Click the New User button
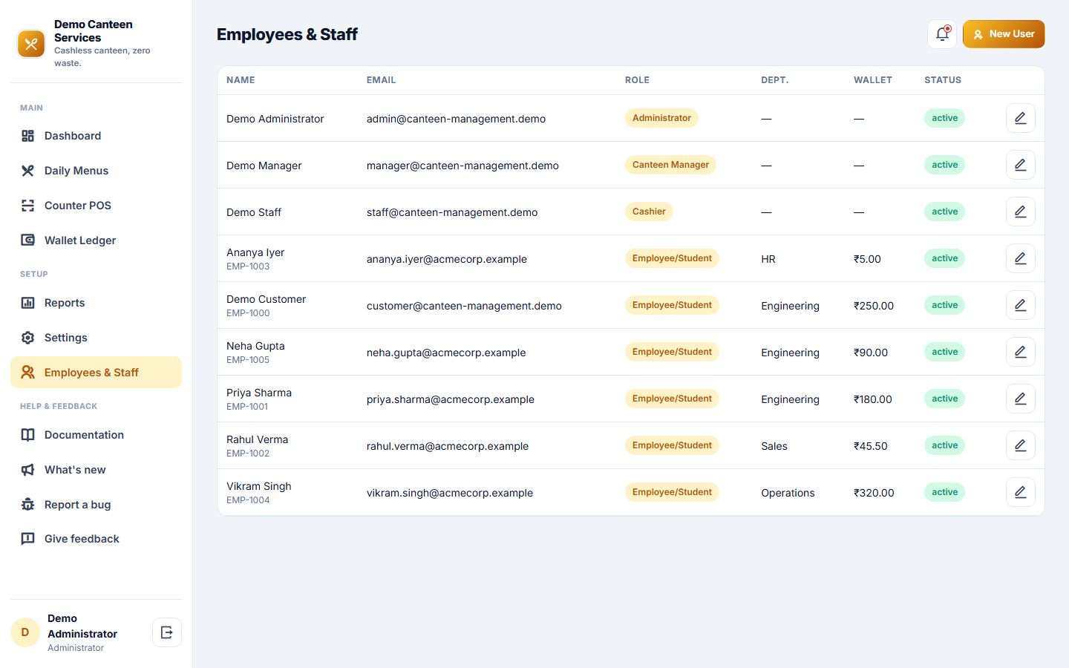This screenshot has height=668, width=1069. 1004,34
